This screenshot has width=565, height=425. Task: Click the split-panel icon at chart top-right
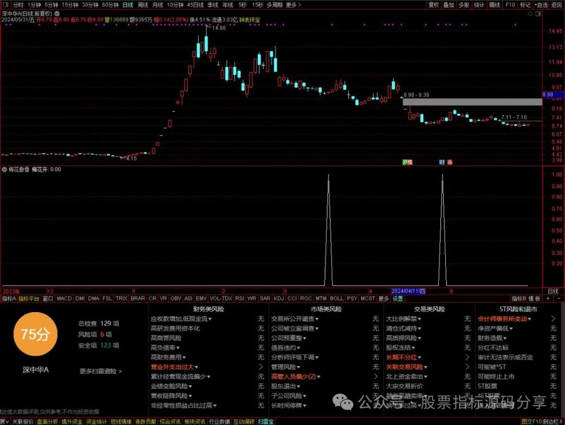[538, 14]
